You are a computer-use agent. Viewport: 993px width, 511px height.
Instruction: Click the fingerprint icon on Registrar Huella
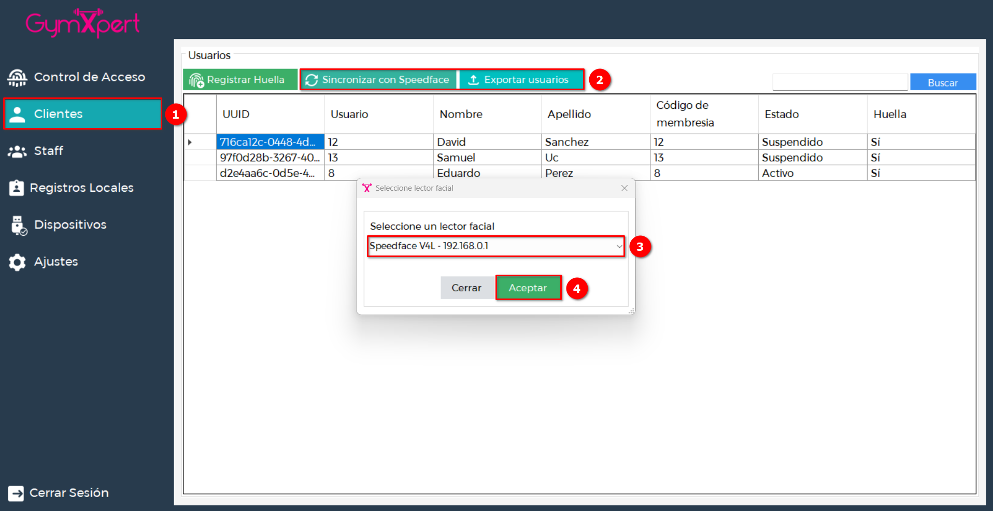(x=196, y=80)
